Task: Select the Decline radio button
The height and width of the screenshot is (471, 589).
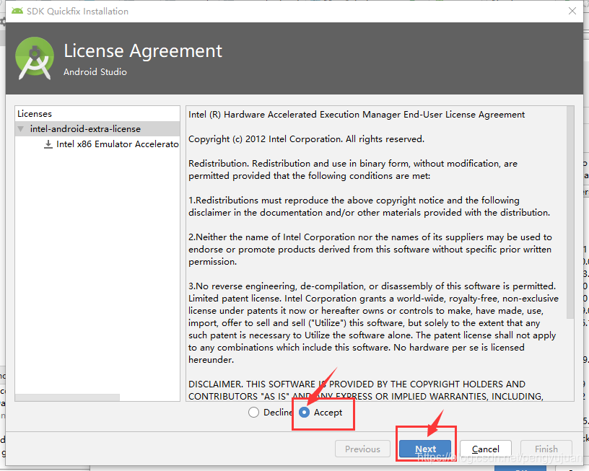Action: click(253, 413)
